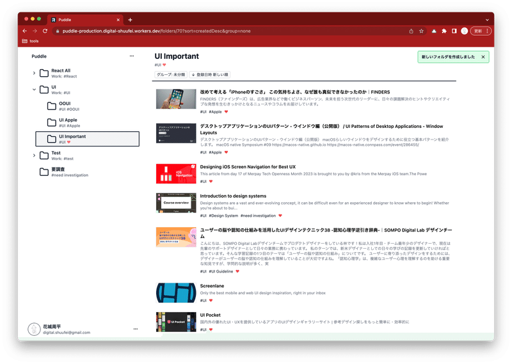Open the tools bookmark folder
Image resolution: width=512 pixels, height=364 pixels.
pos(30,41)
